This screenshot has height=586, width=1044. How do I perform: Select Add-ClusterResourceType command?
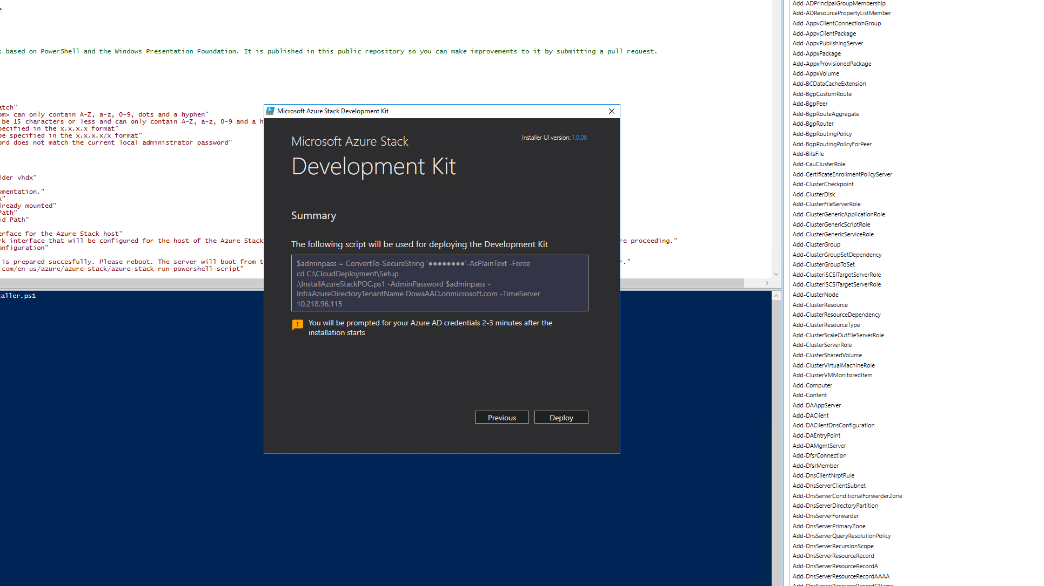[x=826, y=325]
